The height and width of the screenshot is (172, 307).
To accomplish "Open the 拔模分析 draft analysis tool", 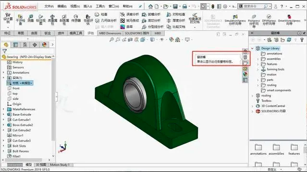I will (151, 14).
